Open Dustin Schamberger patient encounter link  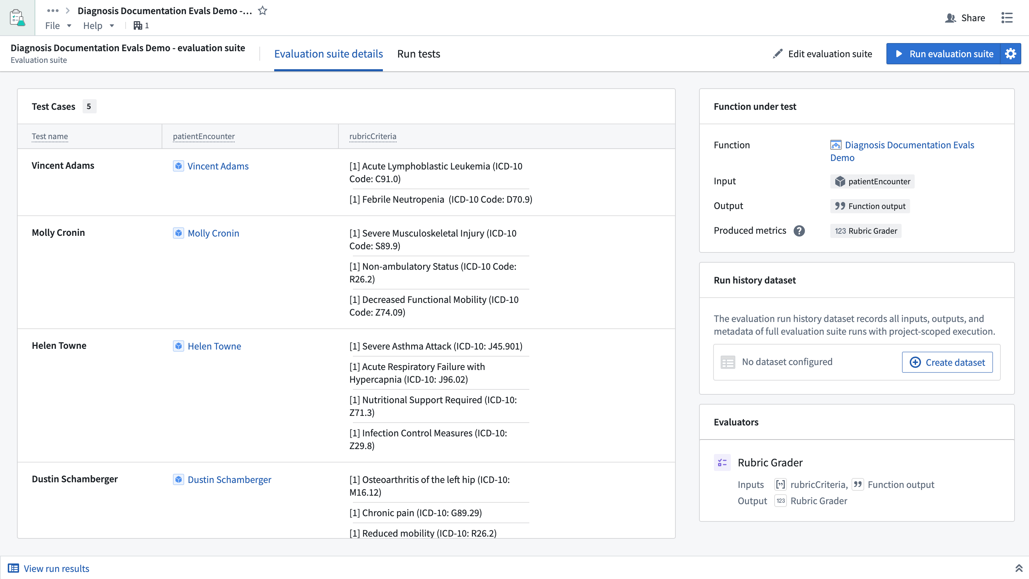(229, 479)
